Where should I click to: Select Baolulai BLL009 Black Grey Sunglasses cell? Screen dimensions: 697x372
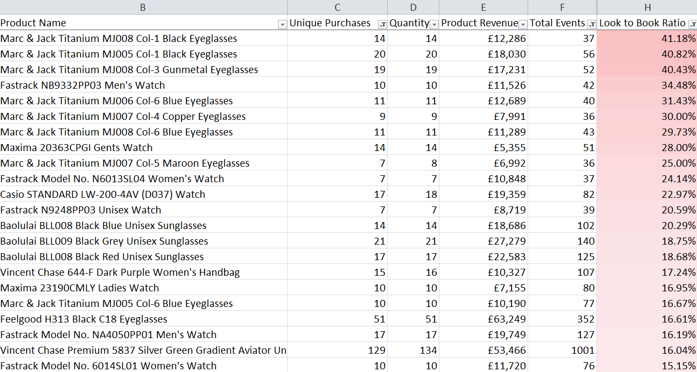click(144, 241)
